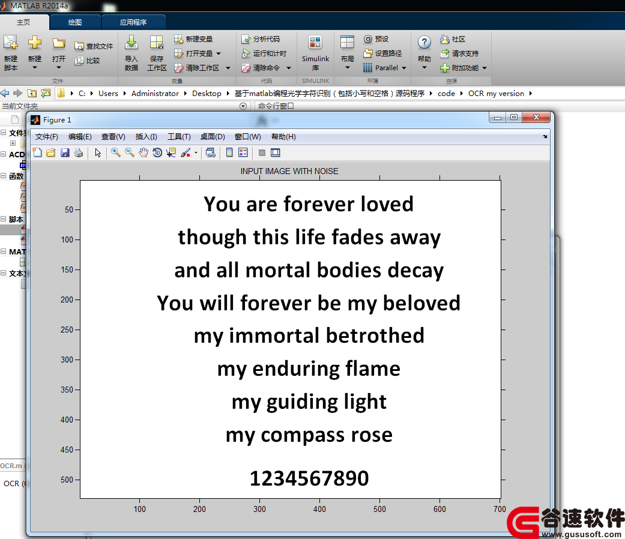Hide plot tools in Figure 1 toolbar
The image size is (625, 539).
(x=262, y=152)
